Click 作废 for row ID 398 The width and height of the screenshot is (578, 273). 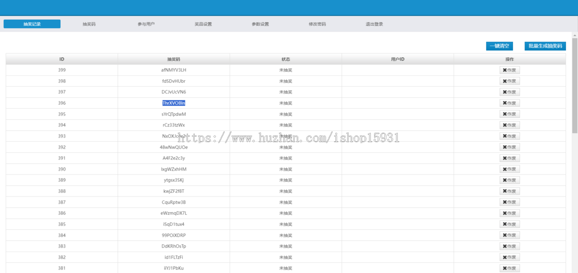tap(510, 81)
